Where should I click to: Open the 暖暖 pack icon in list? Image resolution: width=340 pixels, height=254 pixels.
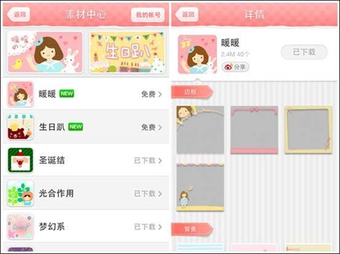[x=20, y=94]
